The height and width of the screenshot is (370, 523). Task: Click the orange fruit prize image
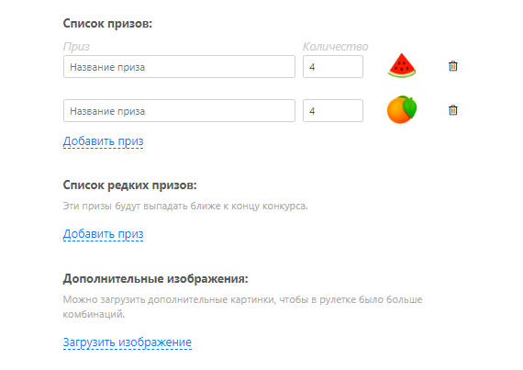(402, 109)
